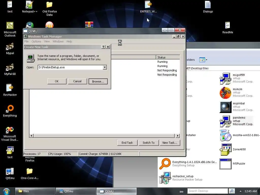
Task: Select msmcm setup in files window
Action: [x=236, y=92]
